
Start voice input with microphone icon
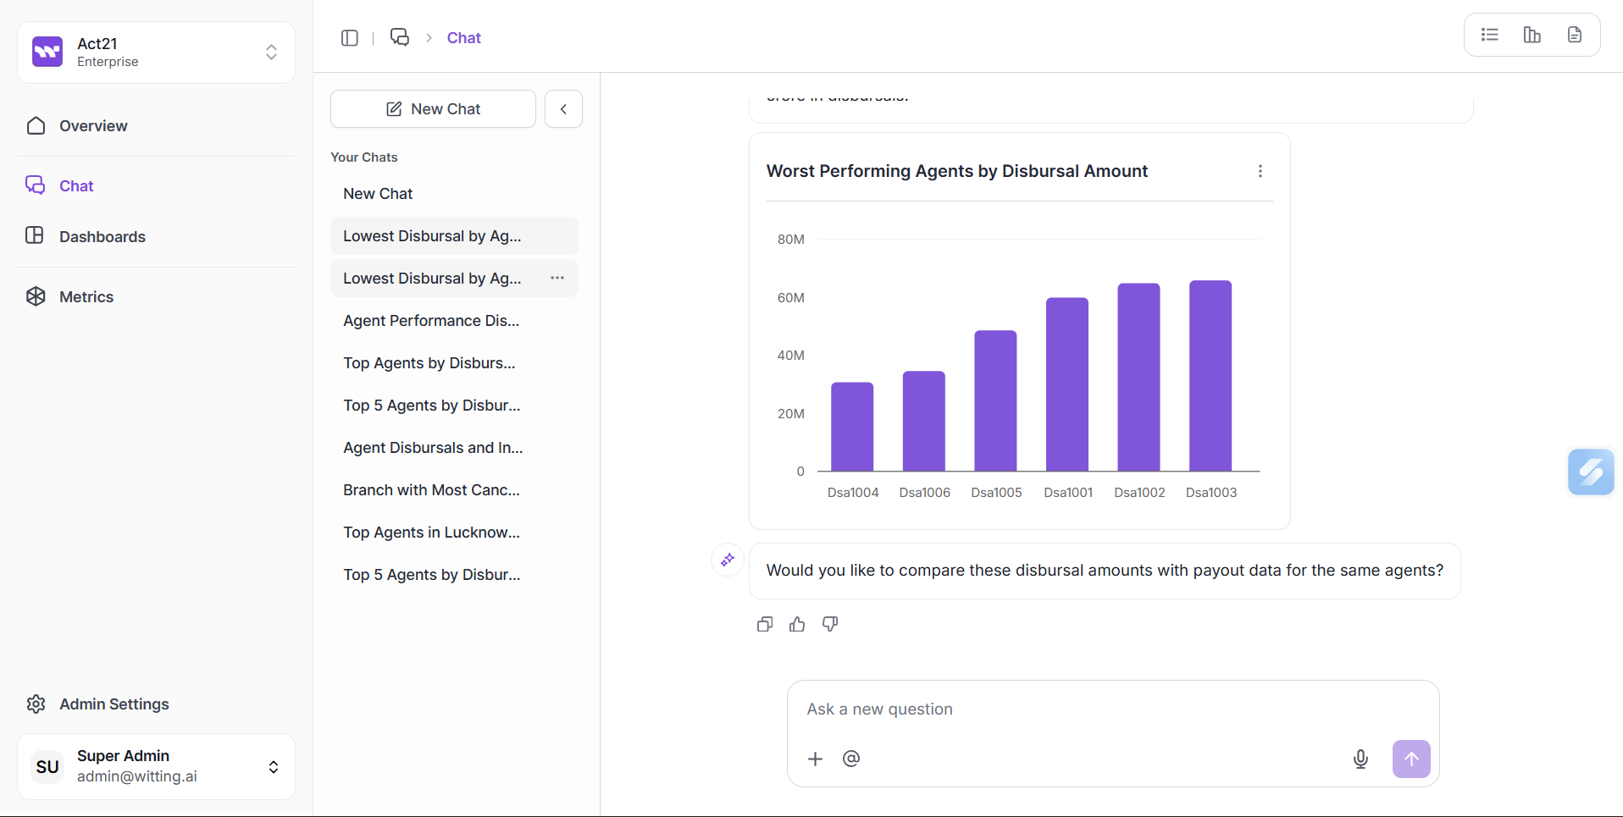[1360, 759]
